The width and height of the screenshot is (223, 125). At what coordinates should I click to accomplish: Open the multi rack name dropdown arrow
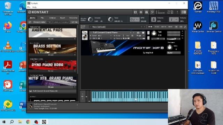91,27
